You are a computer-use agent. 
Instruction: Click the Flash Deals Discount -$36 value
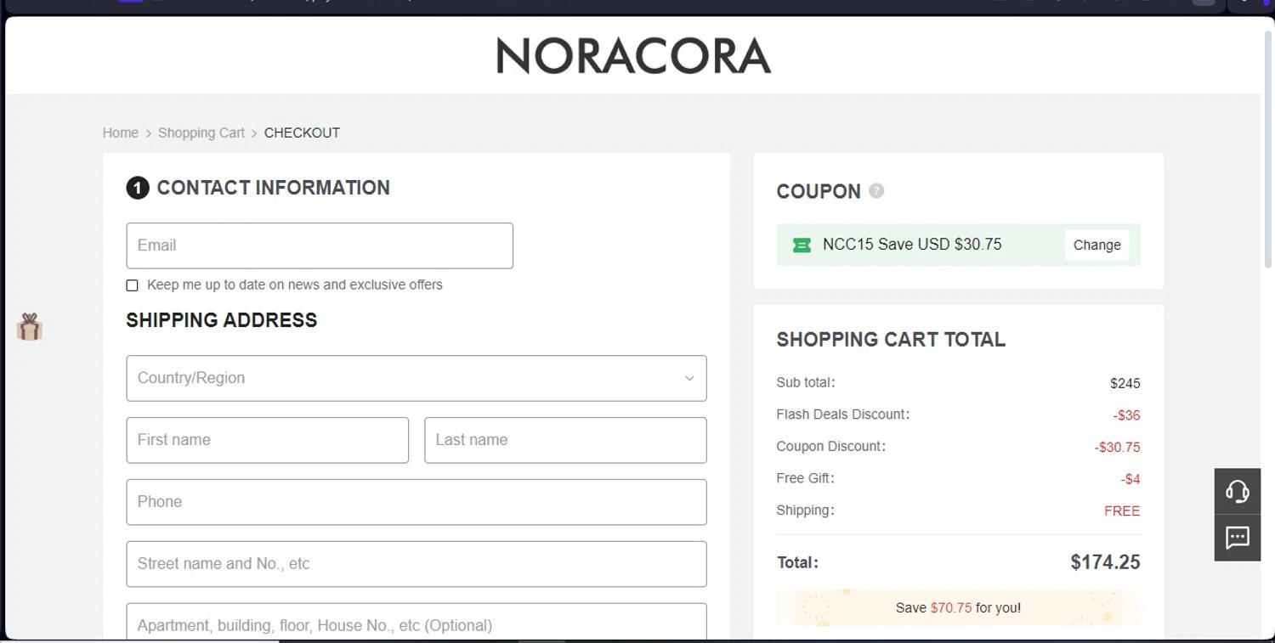[x=1126, y=415]
